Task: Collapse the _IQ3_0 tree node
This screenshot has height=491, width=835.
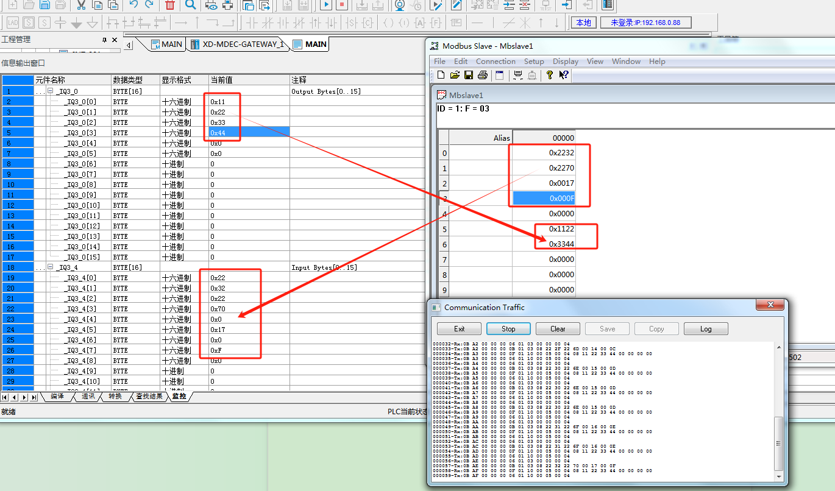Action: click(51, 91)
